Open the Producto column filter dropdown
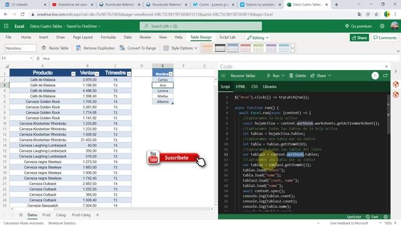The height and width of the screenshot is (225, 401). click(x=73, y=74)
